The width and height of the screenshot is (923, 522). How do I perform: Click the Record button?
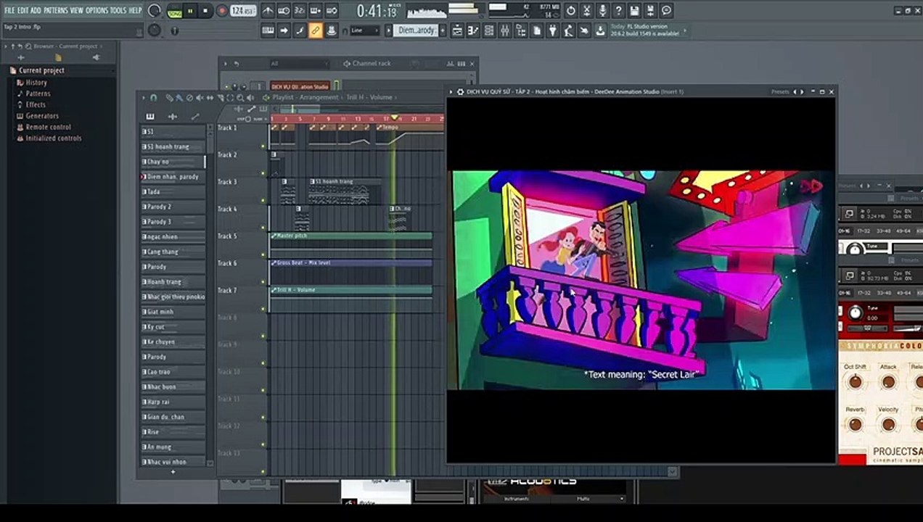[222, 11]
